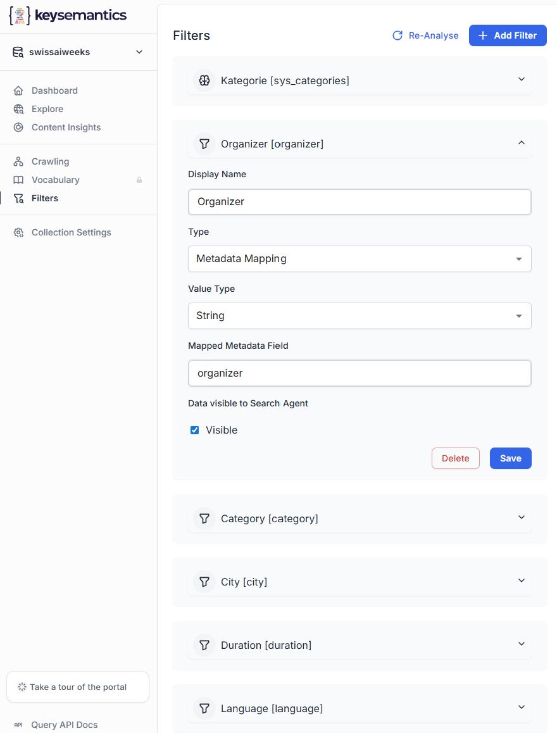Click the swissaiweeks collection database icon
The width and height of the screenshot is (557, 733).
click(18, 52)
